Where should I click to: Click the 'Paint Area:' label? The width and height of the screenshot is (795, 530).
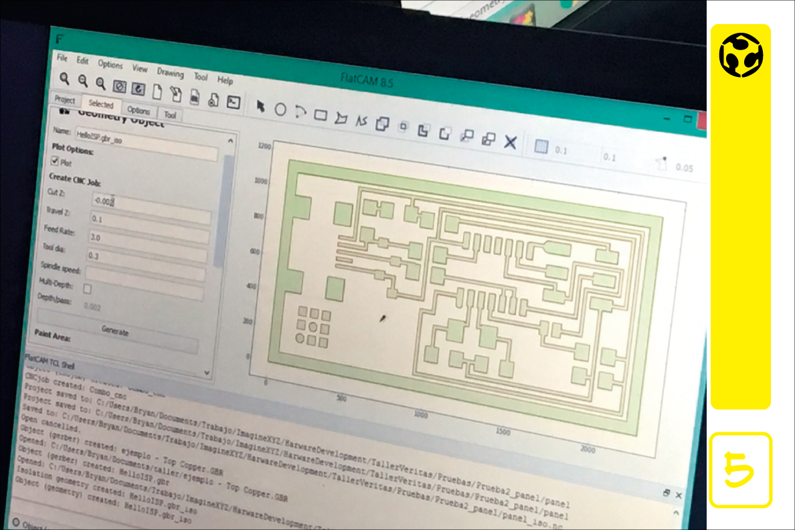coord(52,335)
